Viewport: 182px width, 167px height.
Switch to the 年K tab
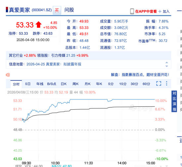click(99, 84)
